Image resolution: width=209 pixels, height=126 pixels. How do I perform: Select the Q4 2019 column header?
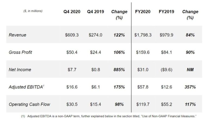(x=96, y=12)
